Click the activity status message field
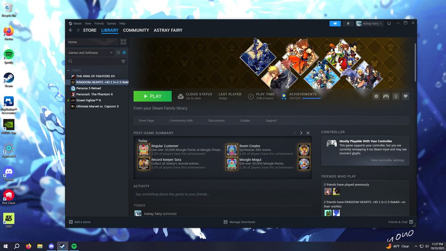The image size is (446, 251). point(223,194)
